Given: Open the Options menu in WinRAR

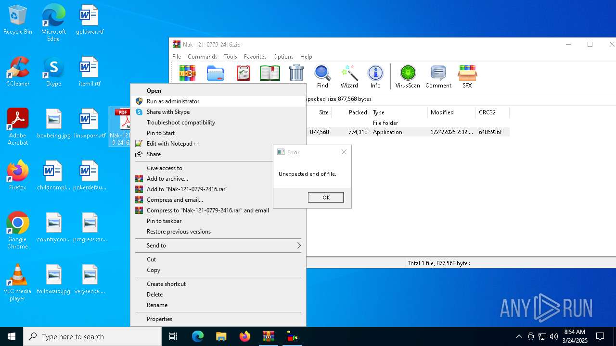Looking at the screenshot, I should click(x=283, y=57).
